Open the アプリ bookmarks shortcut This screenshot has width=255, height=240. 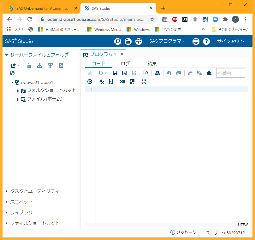[x=15, y=29]
